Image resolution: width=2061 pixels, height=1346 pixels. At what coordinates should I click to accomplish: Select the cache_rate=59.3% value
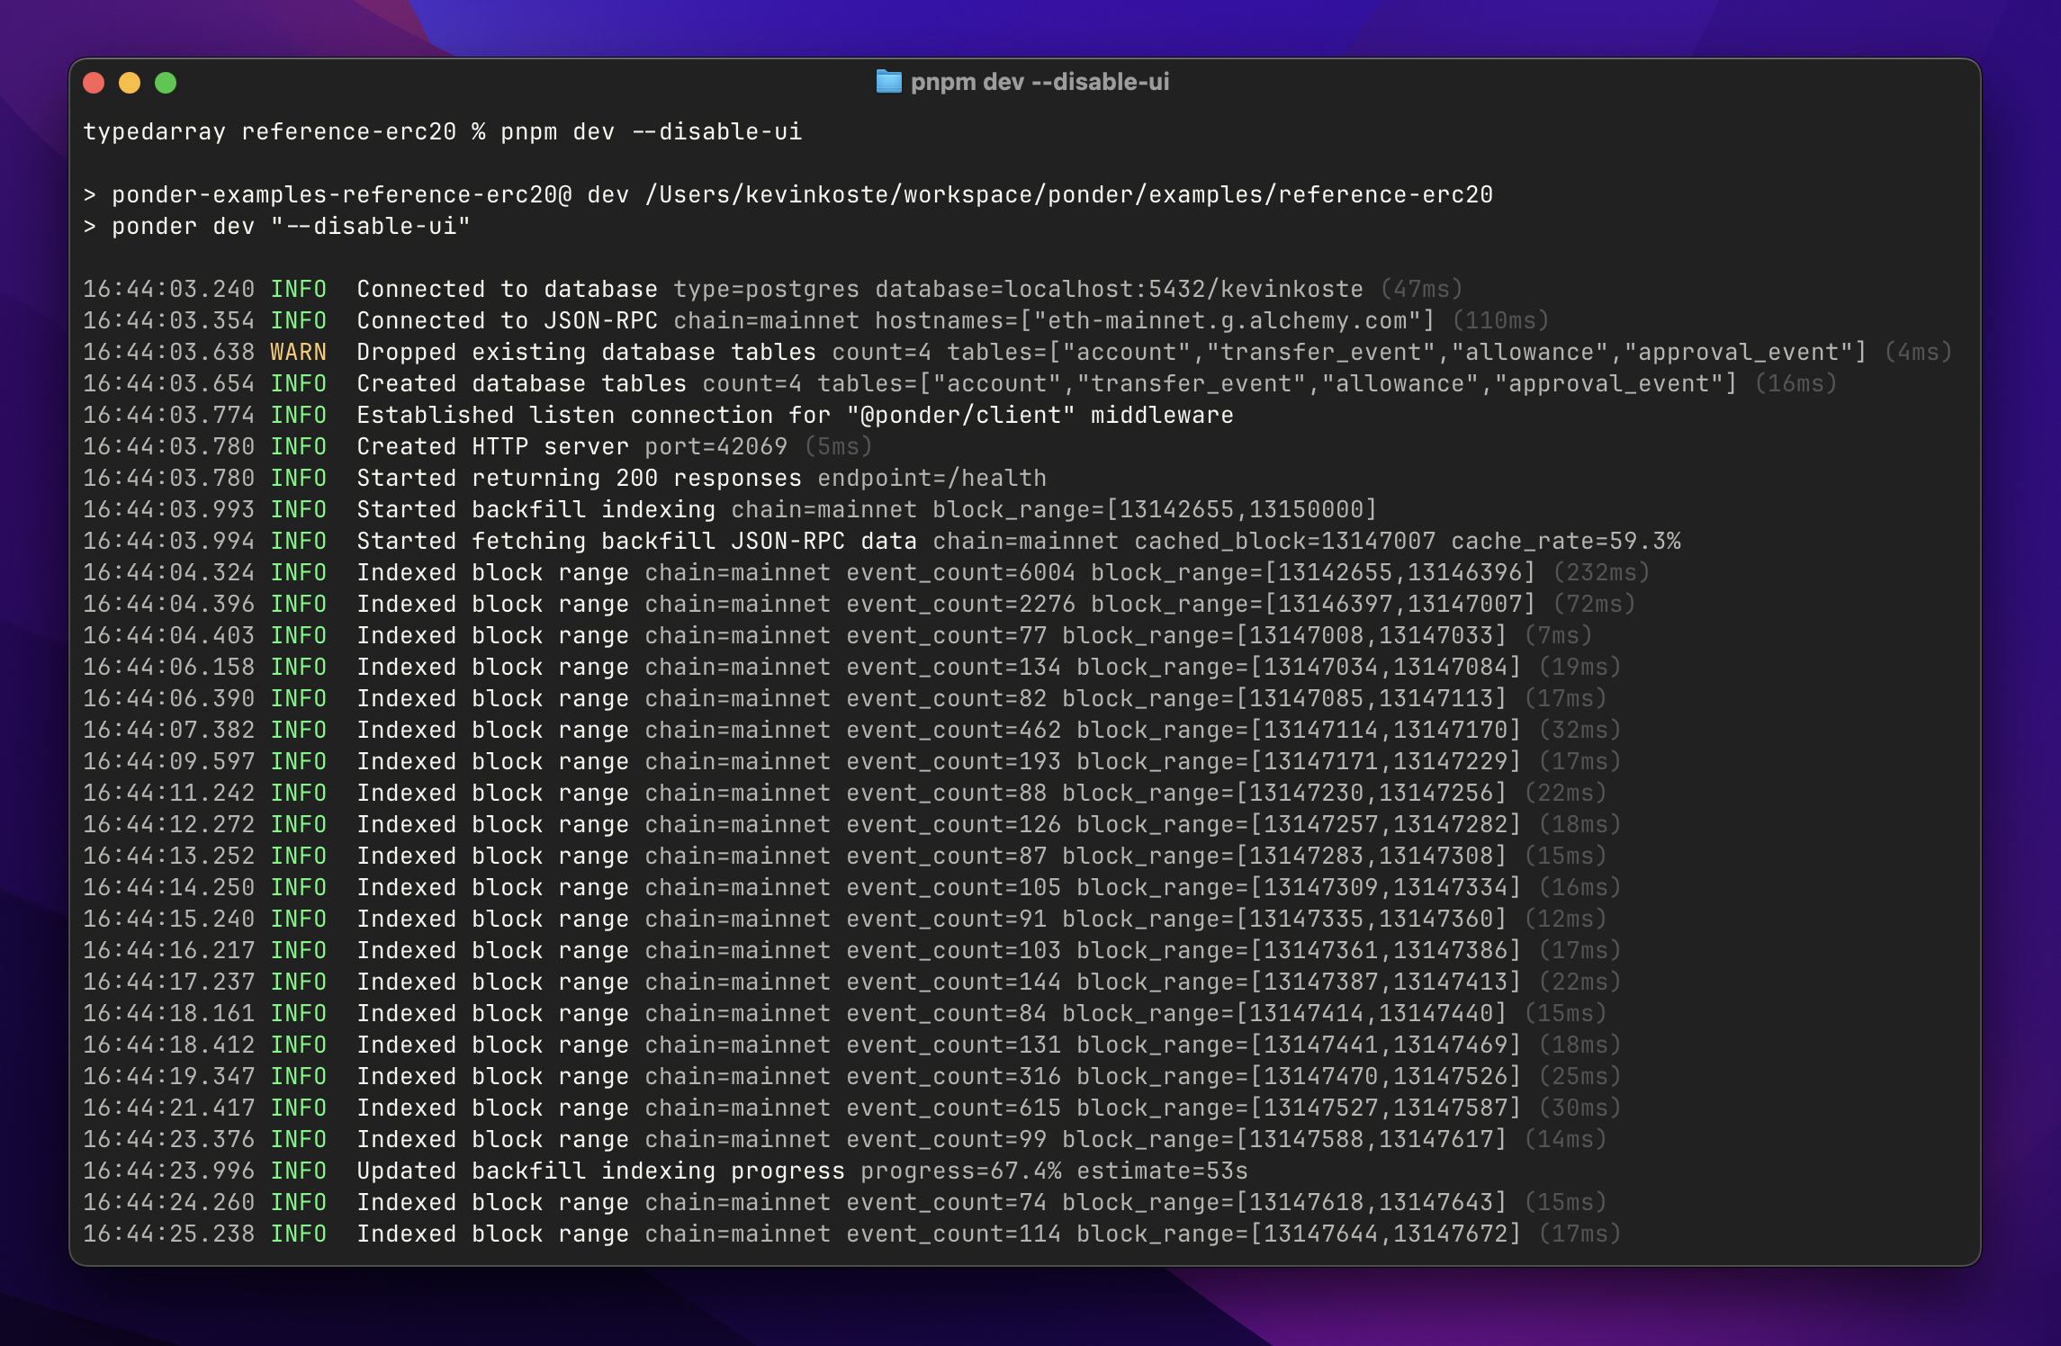click(x=1566, y=541)
